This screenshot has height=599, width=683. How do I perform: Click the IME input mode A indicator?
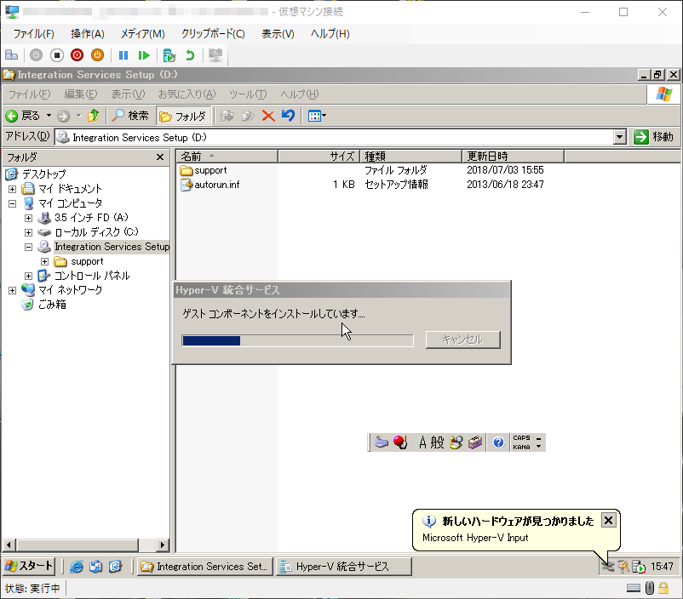pos(422,442)
